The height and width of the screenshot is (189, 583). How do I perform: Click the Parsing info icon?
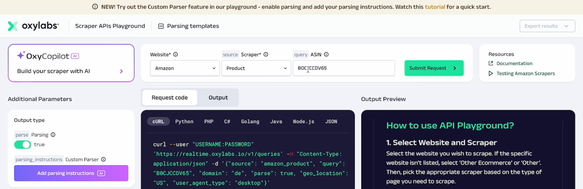(53, 135)
